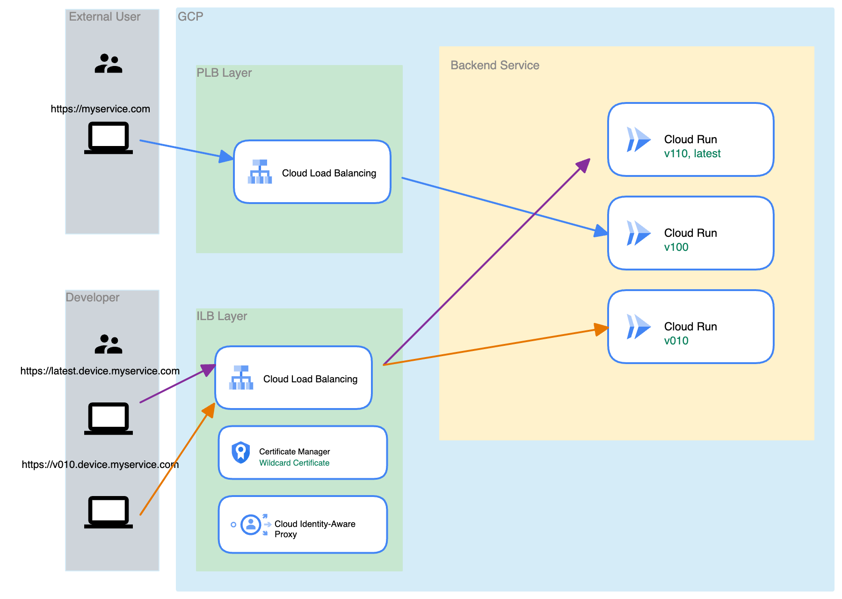The image size is (842, 599).
Task: Select https://v010.device.myservice.com text
Action: (100, 465)
